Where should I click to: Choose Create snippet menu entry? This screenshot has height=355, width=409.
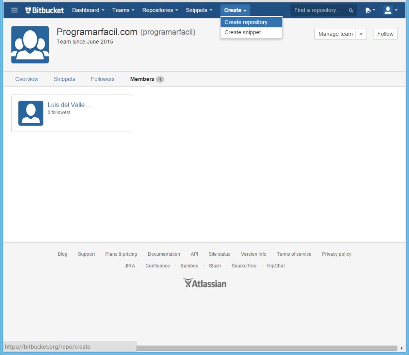(243, 32)
